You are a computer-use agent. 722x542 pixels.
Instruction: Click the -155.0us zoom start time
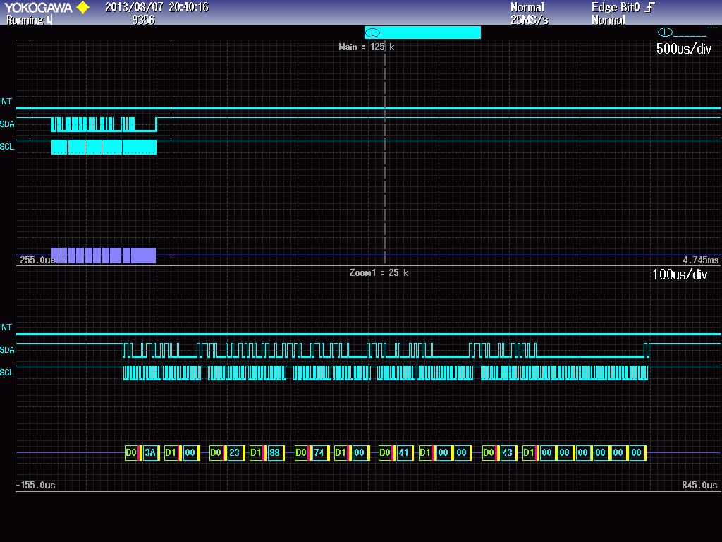pyautogui.click(x=36, y=485)
